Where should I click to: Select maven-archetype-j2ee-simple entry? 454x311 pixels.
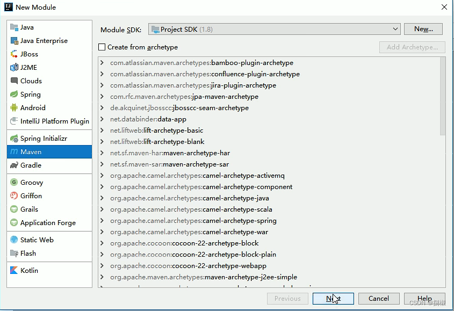point(204,277)
